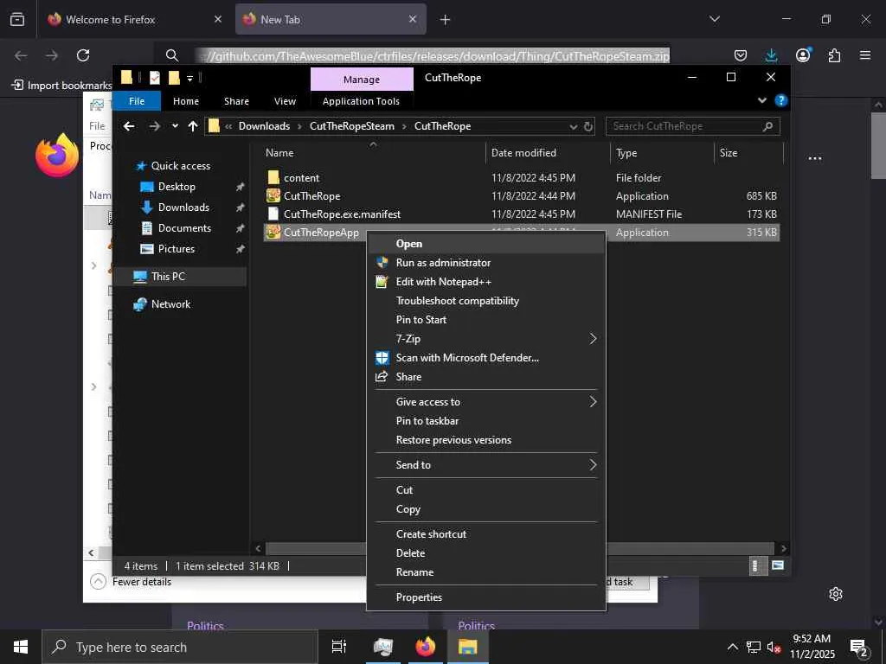Click the Search CutTheRope field
The image size is (886, 664).
tap(693, 126)
